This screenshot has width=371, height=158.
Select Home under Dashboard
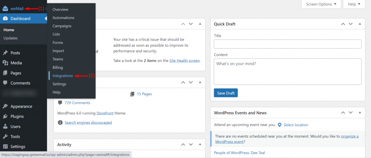9,30
